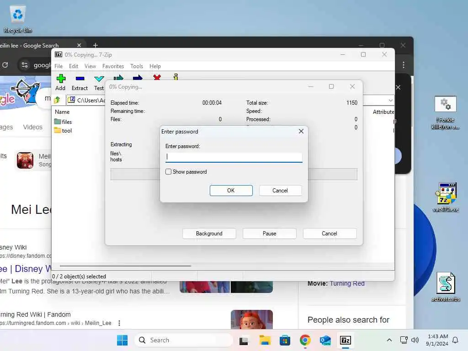Open the View menu in 7-Zip
Image resolution: width=468 pixels, height=351 pixels.
coord(90,66)
